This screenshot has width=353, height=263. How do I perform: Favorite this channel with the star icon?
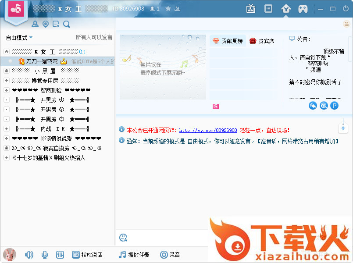point(168,9)
